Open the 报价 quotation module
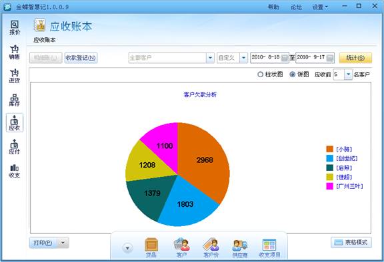 pyautogui.click(x=15, y=28)
